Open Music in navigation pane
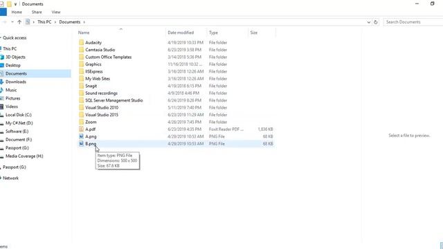 coord(11,90)
